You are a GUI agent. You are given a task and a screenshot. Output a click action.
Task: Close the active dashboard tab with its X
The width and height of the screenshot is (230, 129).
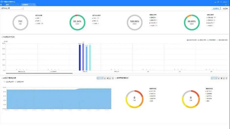(x=34, y=5)
